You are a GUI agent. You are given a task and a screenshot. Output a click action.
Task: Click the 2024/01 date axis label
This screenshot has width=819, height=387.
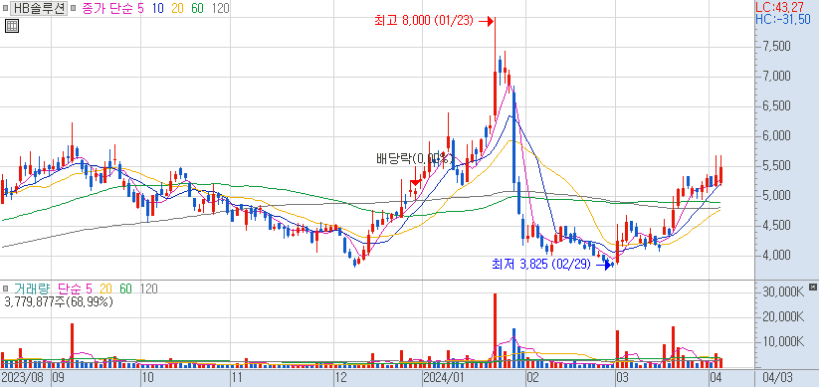click(445, 378)
